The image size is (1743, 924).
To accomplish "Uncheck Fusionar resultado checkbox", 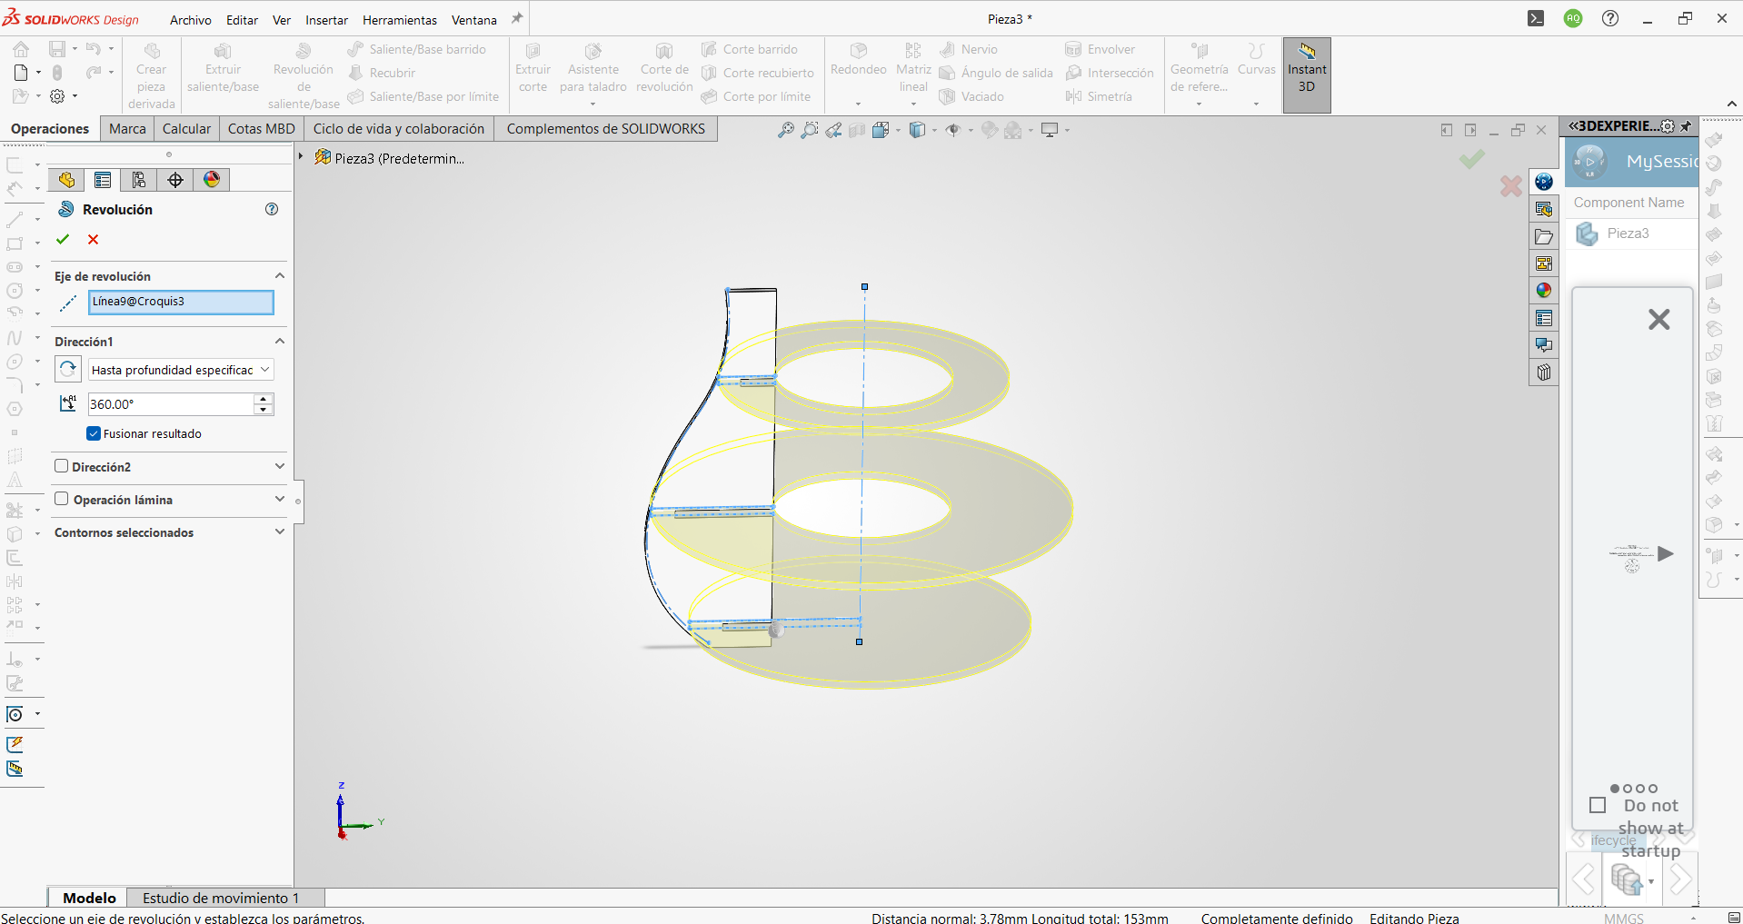I will point(94,433).
